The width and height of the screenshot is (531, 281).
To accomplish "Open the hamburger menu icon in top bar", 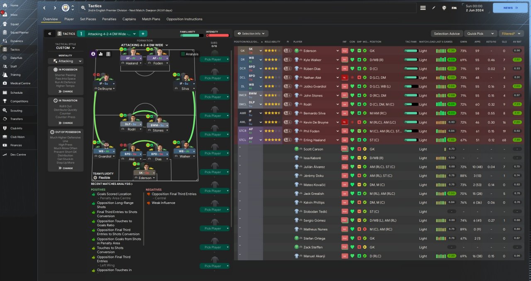I will click(423, 8).
